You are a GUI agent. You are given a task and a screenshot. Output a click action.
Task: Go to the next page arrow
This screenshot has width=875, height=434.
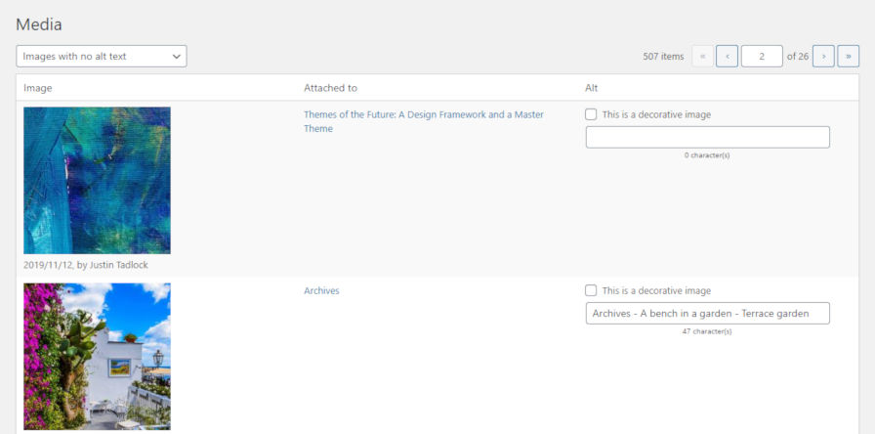tap(823, 57)
